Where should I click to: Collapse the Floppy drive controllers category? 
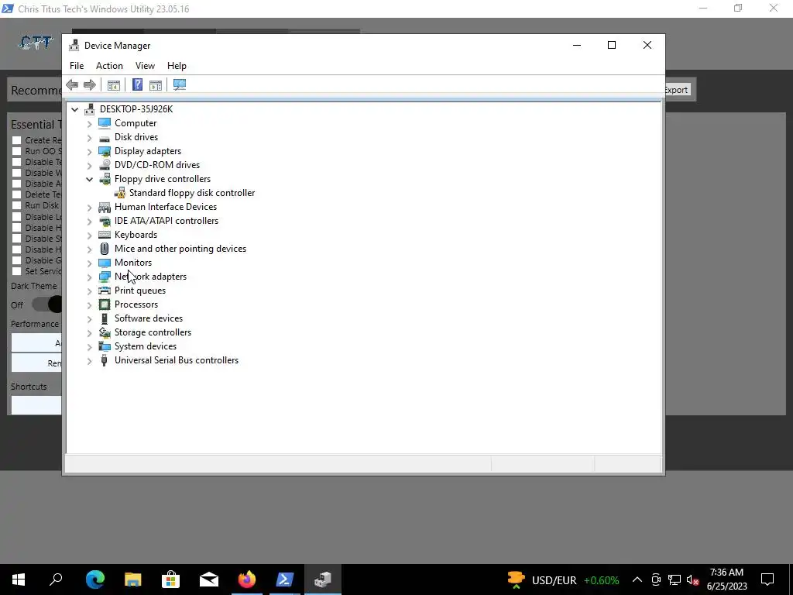click(x=90, y=179)
